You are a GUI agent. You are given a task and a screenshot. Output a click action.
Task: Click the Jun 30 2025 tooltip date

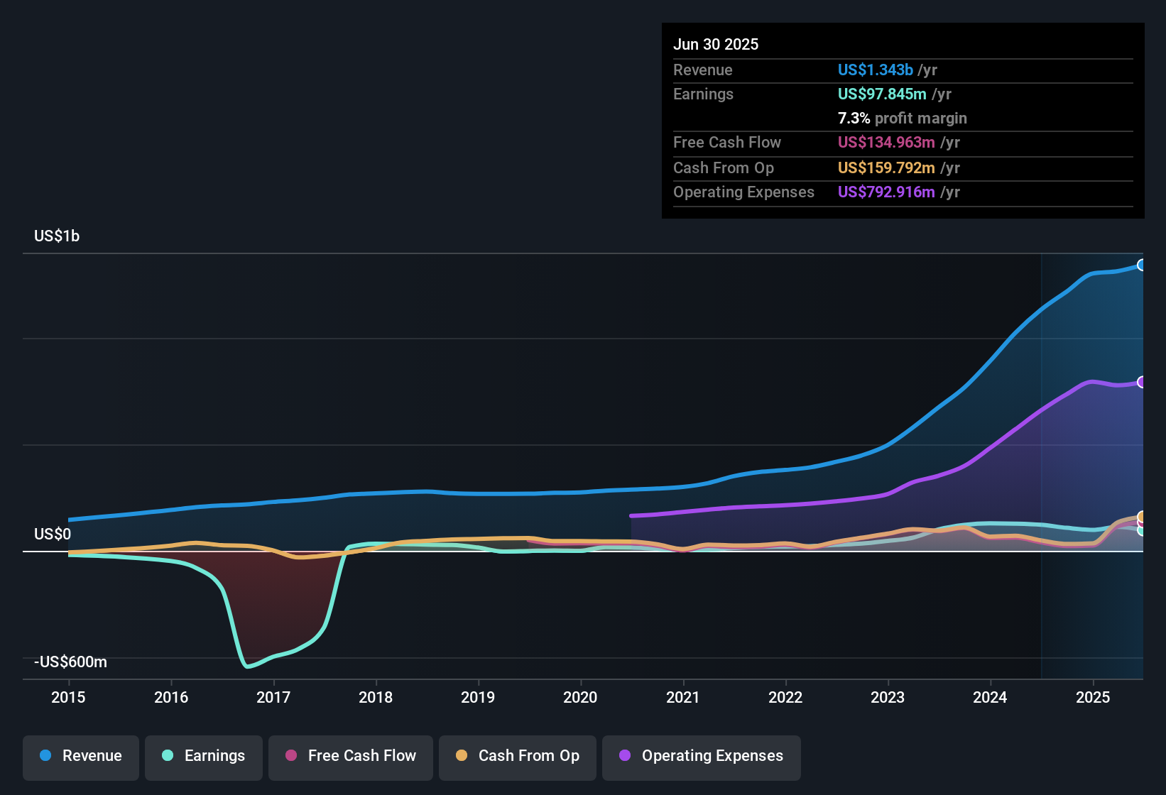(716, 44)
